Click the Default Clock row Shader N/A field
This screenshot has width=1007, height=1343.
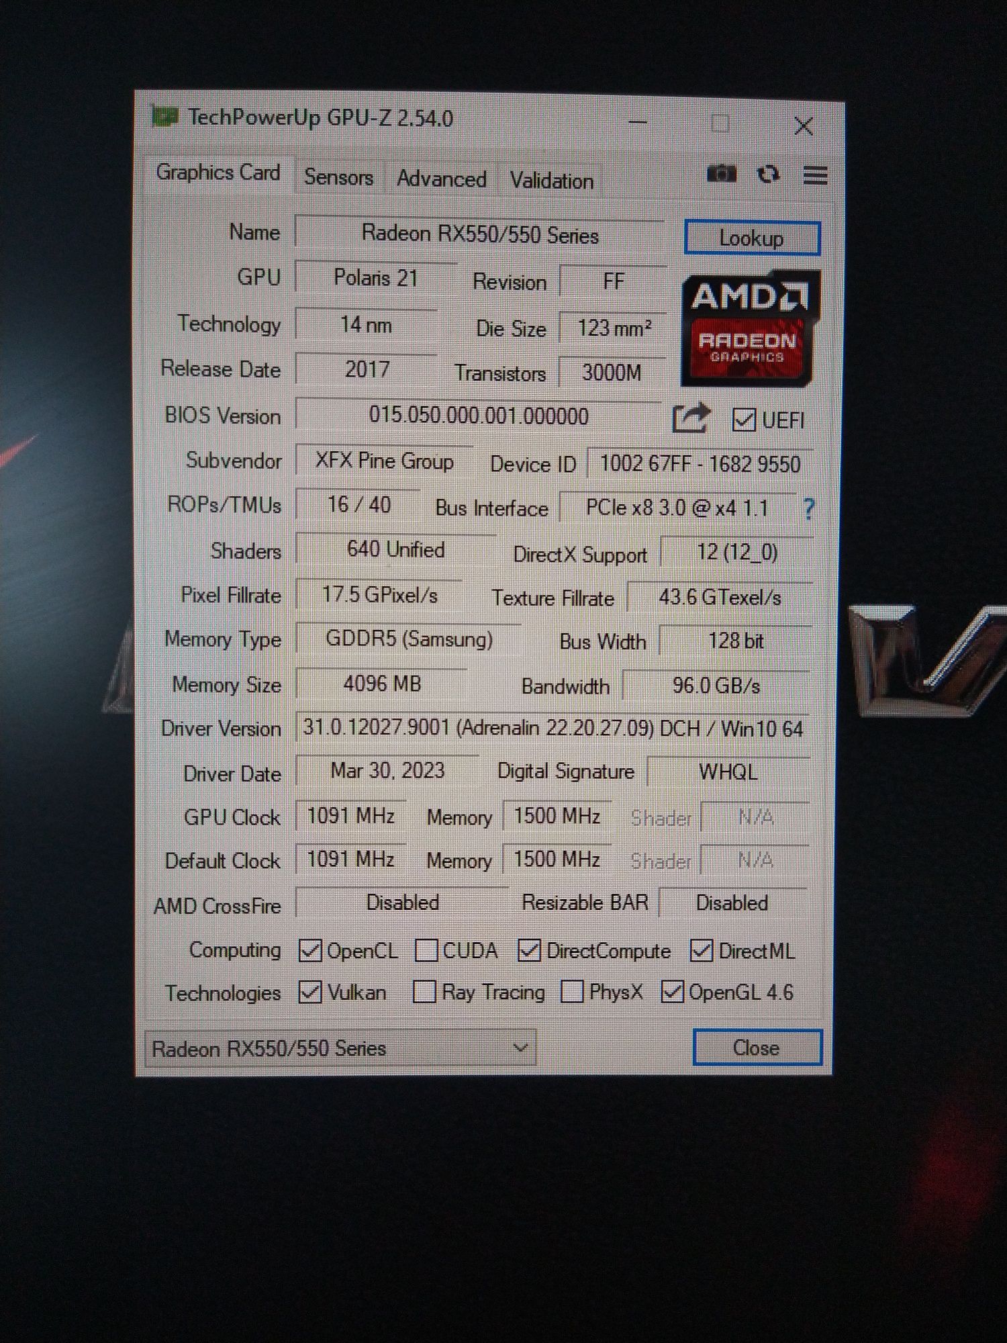point(755,861)
